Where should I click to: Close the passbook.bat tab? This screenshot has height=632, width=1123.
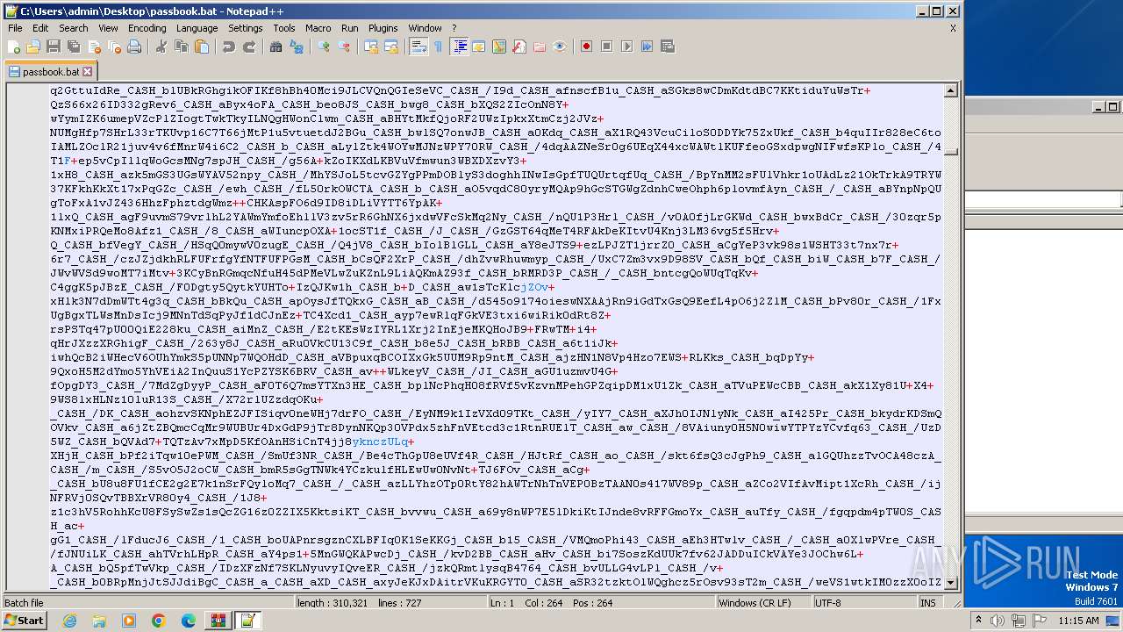[88, 72]
